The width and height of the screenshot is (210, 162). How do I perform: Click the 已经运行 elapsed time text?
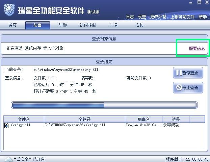[x=63, y=85]
